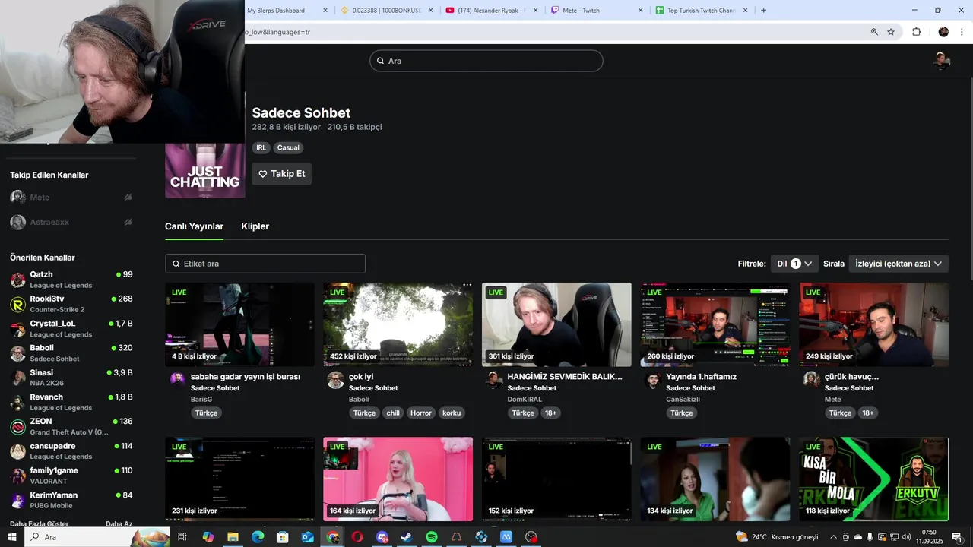
Task: Close the My Blerps Dashboard tab
Action: point(325,11)
